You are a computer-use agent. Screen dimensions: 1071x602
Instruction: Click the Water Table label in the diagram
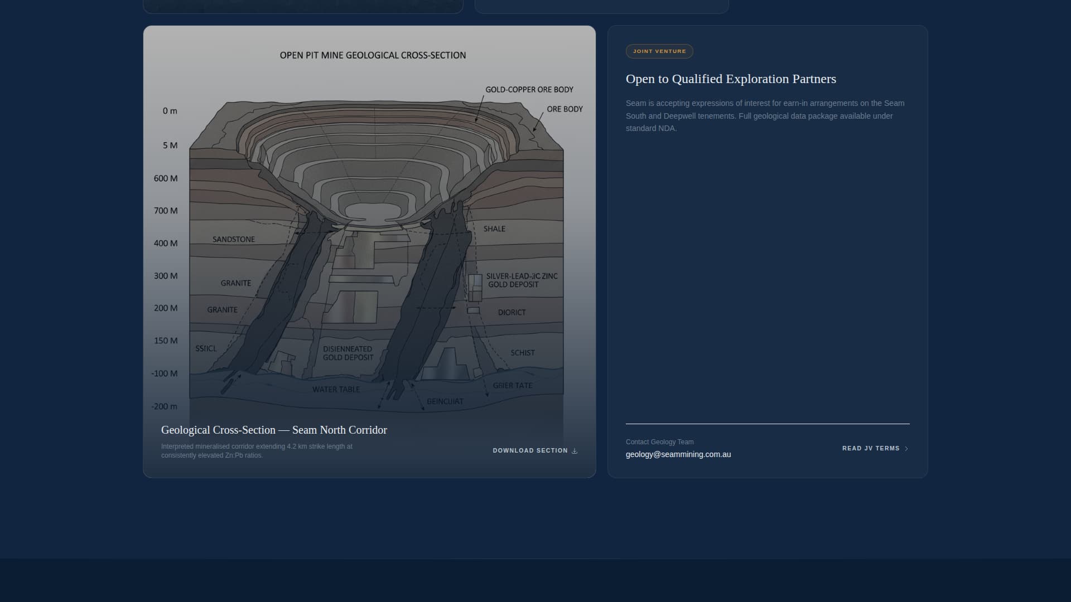(x=336, y=390)
